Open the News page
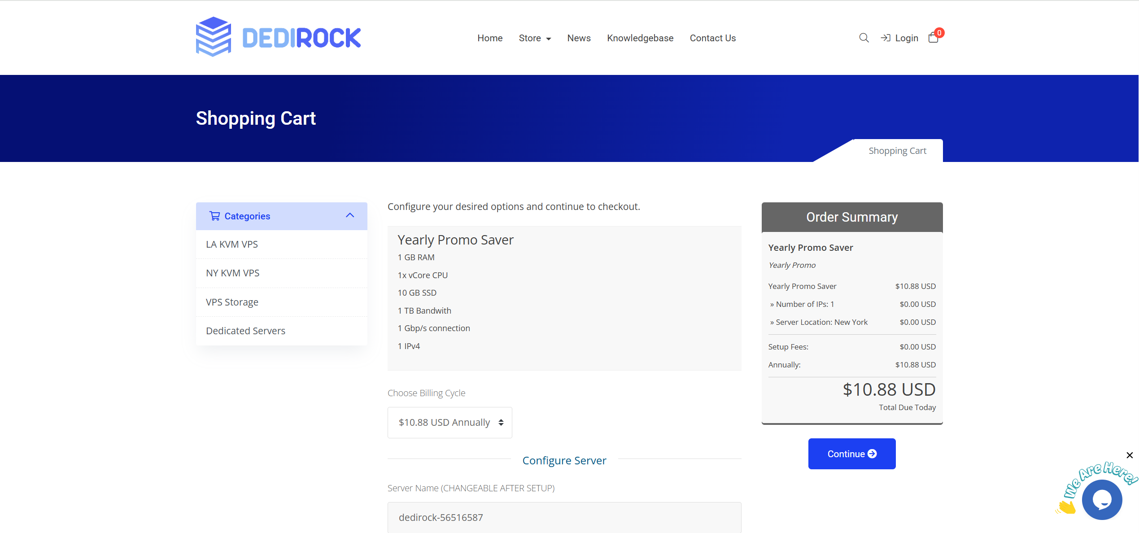Image resolution: width=1139 pixels, height=533 pixels. coord(579,38)
